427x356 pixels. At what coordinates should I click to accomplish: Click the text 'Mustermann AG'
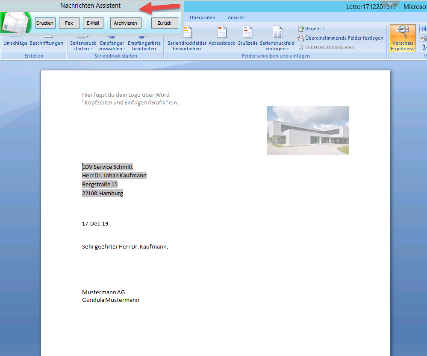(x=103, y=292)
